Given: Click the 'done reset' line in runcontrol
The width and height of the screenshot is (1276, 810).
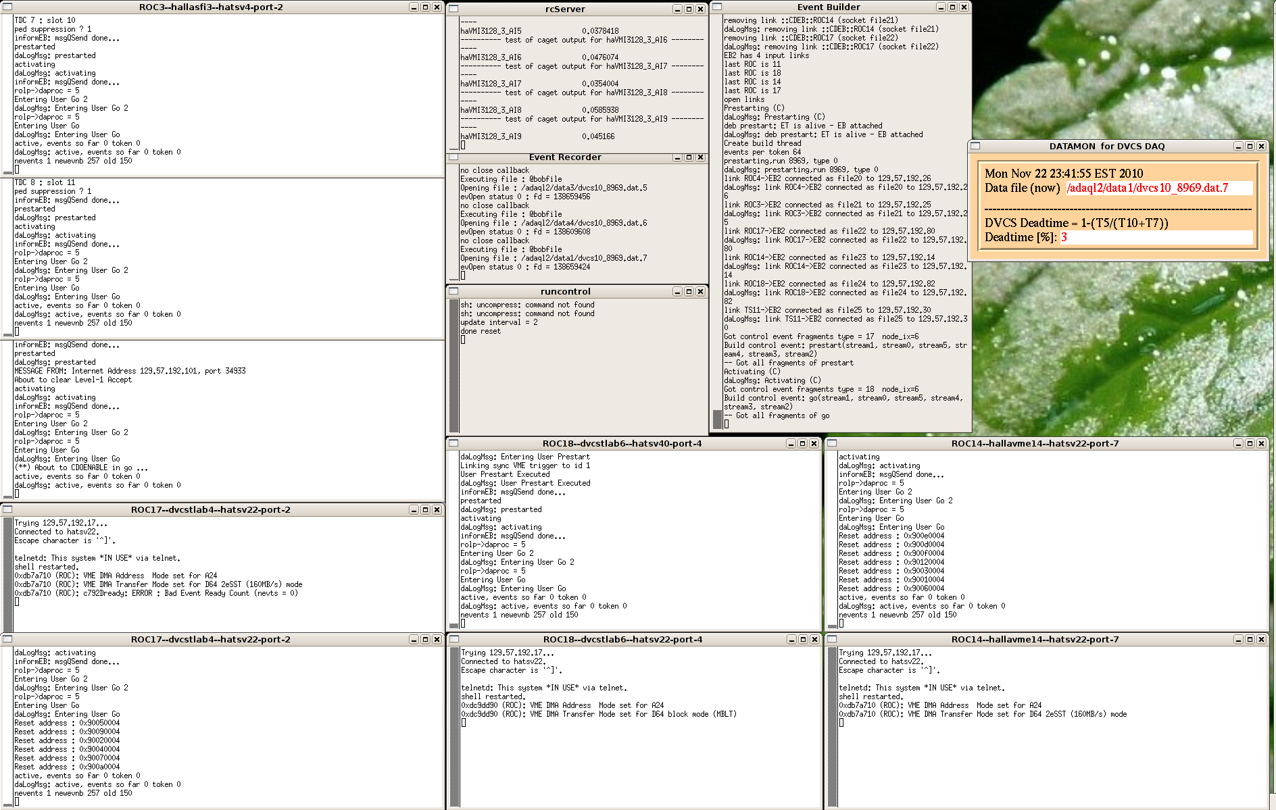Looking at the screenshot, I should coord(481,331).
